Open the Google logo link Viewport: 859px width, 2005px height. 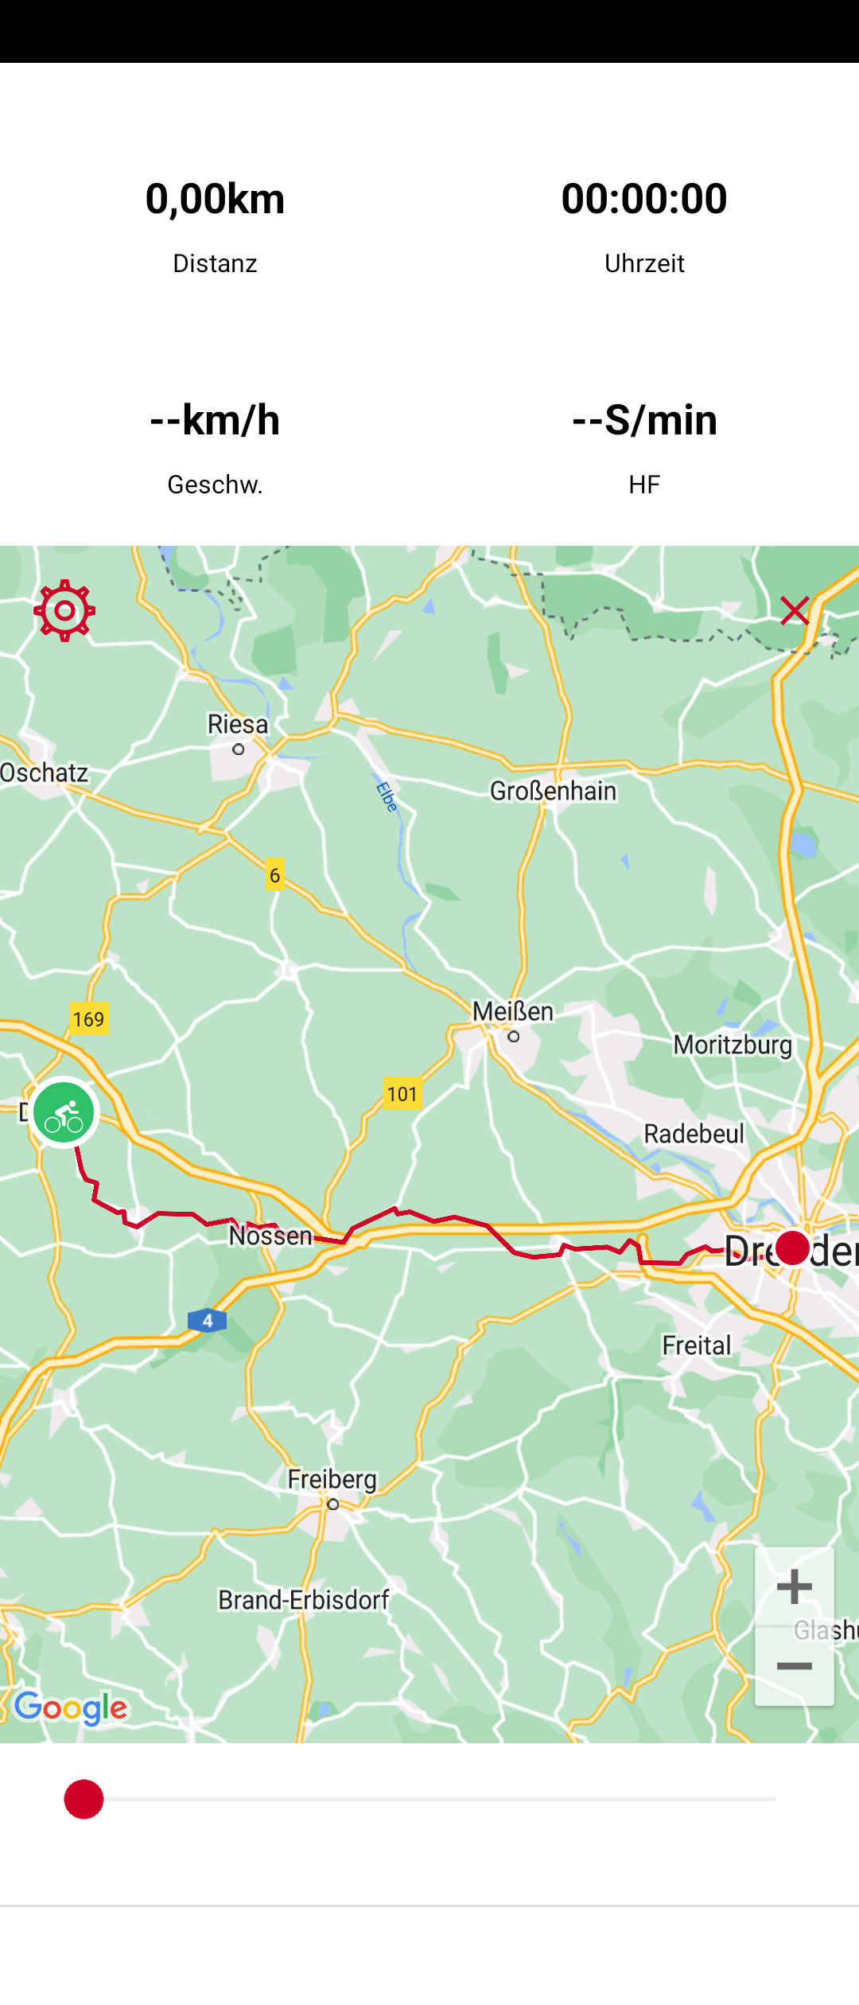[x=71, y=1707]
